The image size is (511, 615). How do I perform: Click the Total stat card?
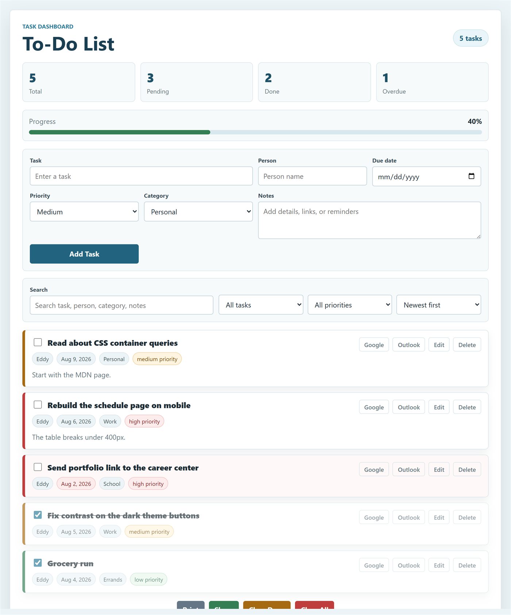click(79, 82)
